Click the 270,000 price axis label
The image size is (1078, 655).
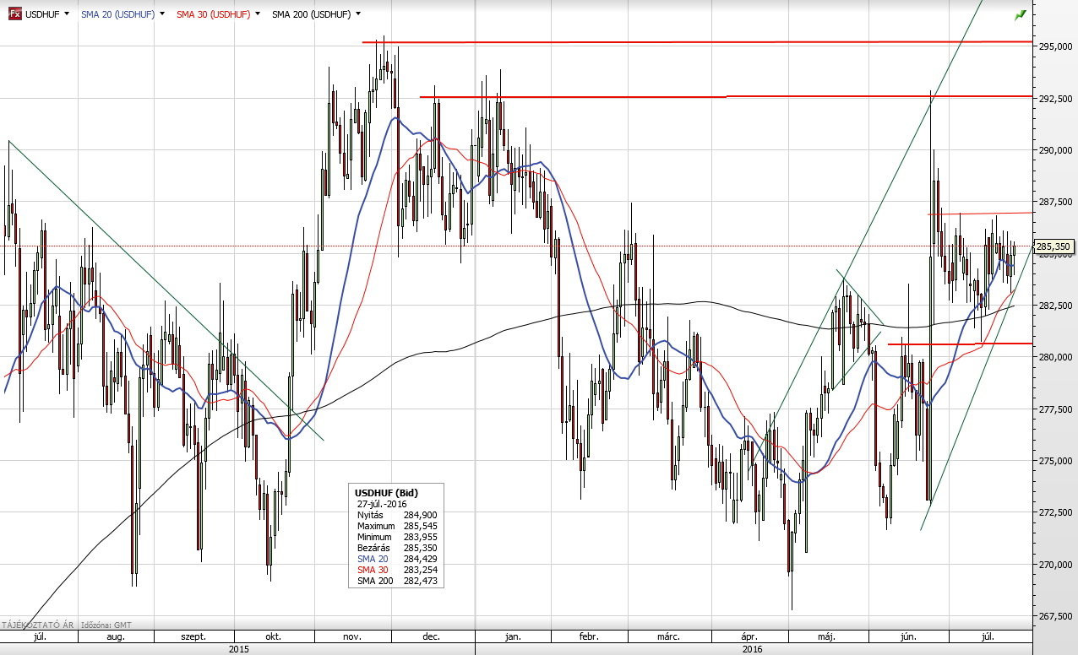1053,565
